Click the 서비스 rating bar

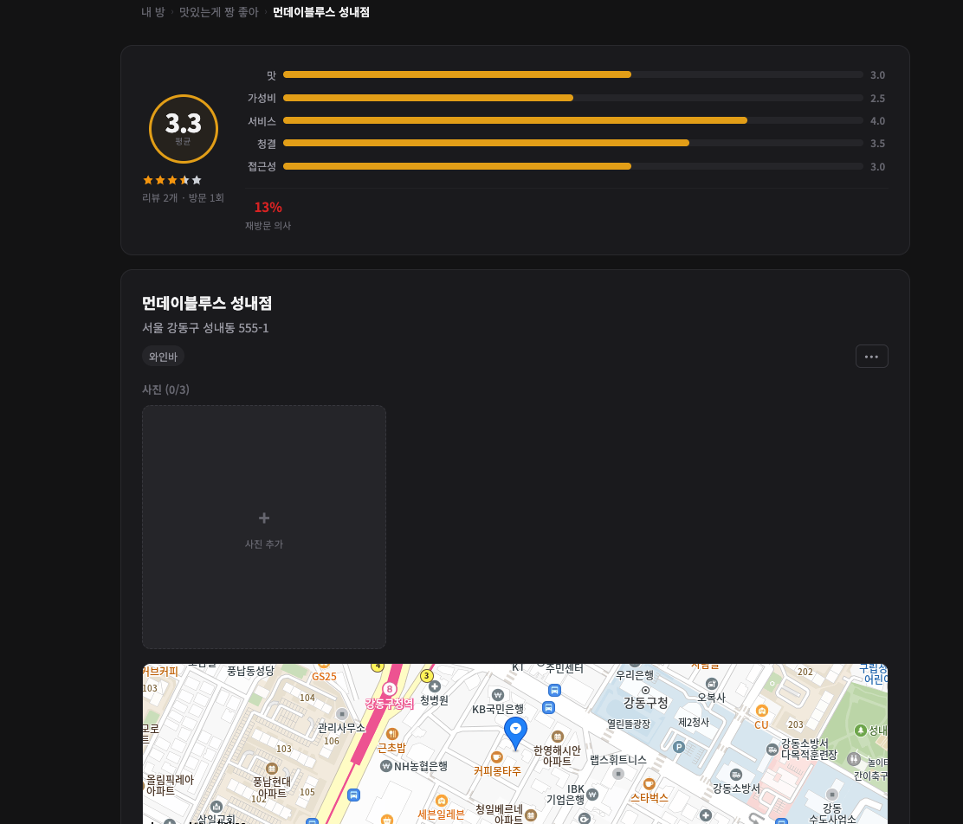(x=573, y=121)
